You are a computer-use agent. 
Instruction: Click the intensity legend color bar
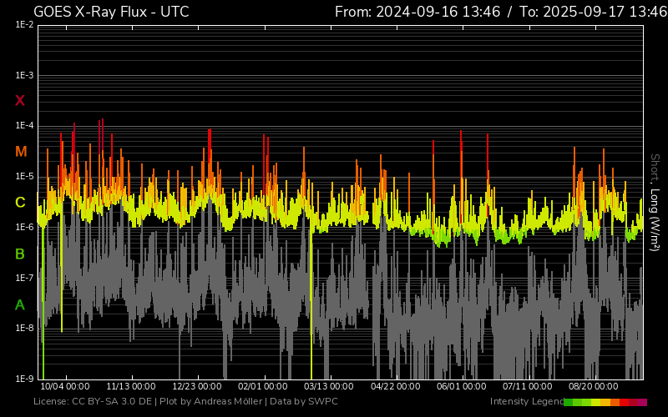[x=605, y=402]
